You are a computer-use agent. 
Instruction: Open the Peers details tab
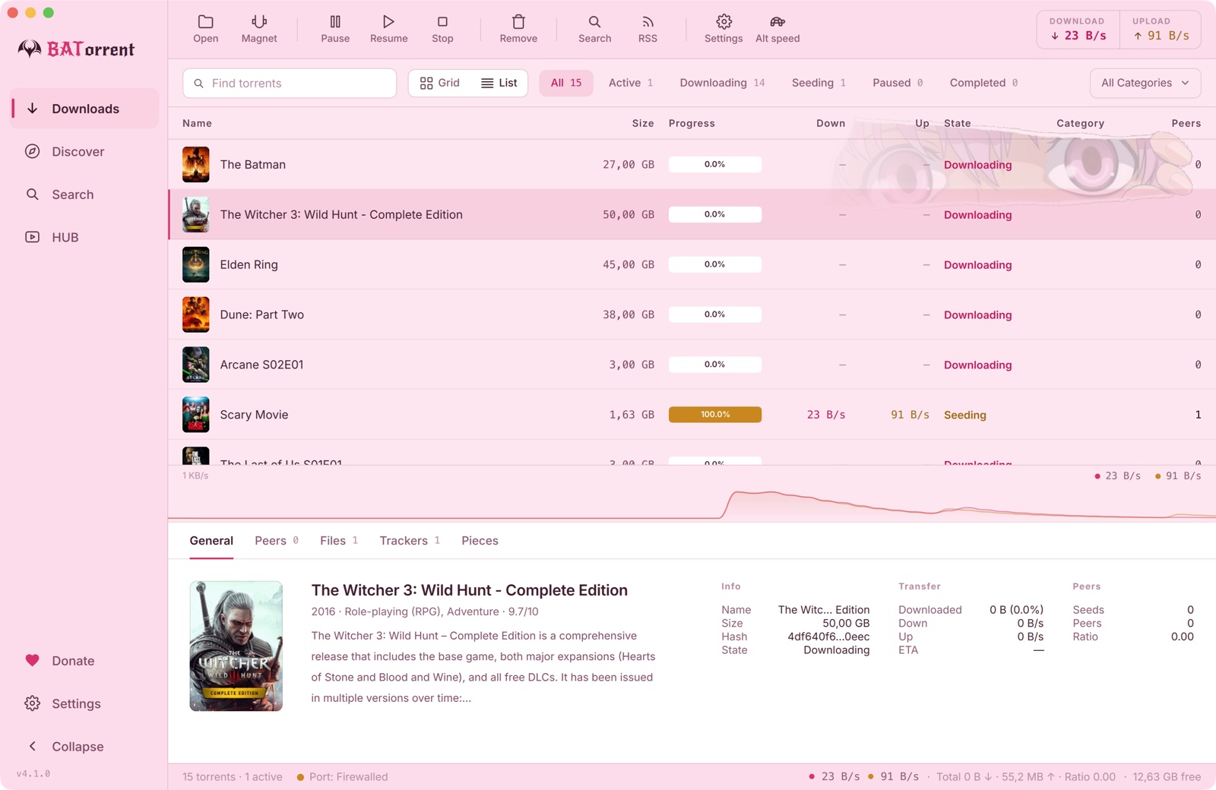click(277, 541)
